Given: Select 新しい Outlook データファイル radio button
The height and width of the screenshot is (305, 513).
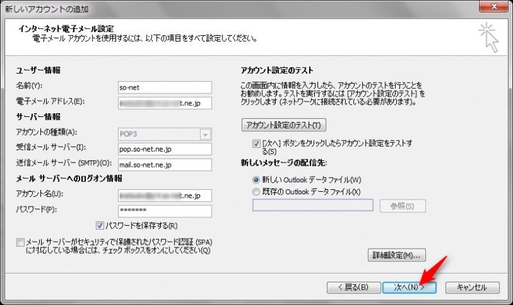Looking at the screenshot, I should 256,180.
